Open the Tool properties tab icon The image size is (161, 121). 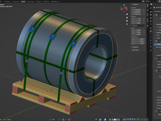pyautogui.click(x=151, y=8)
